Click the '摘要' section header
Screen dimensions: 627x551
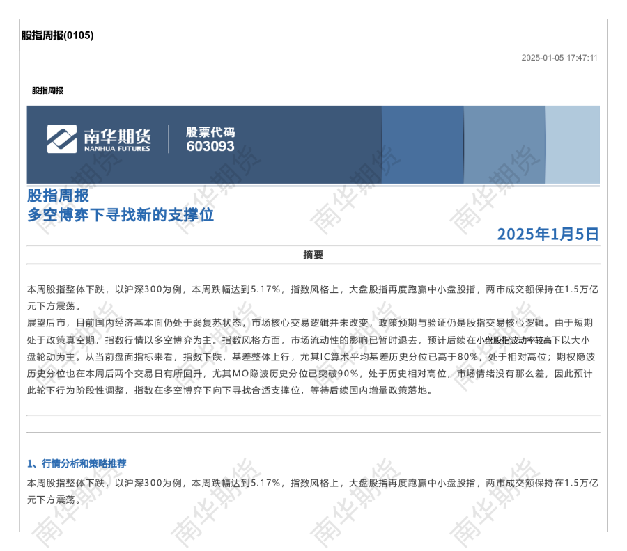click(x=313, y=255)
